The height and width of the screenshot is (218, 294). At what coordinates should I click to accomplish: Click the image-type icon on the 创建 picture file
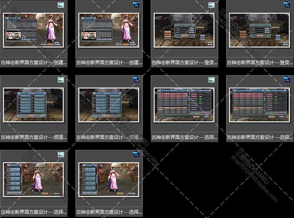tap(61, 5)
